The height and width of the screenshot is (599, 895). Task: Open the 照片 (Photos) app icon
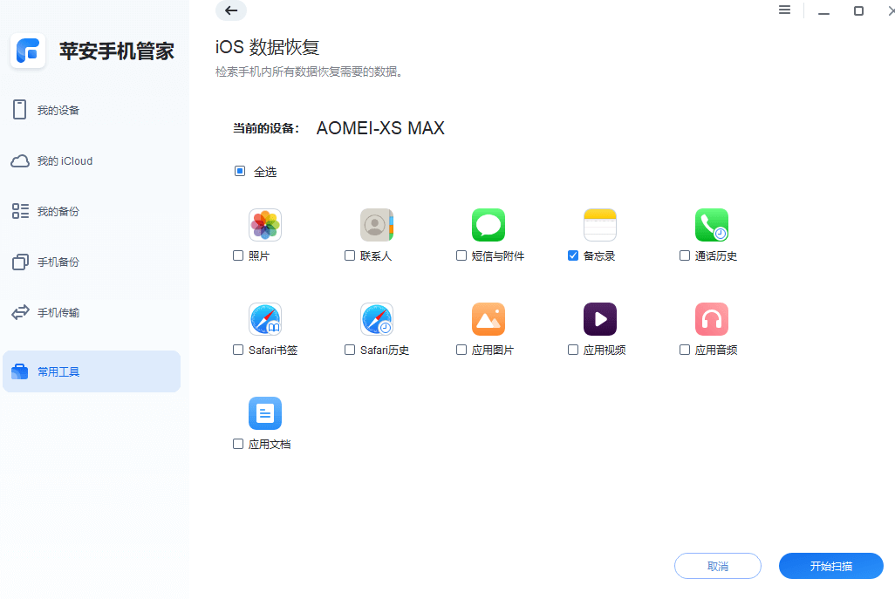[x=265, y=224]
